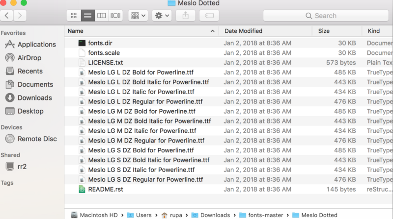Sort by the Date Modified column
The width and height of the screenshot is (393, 219).
tap(243, 31)
